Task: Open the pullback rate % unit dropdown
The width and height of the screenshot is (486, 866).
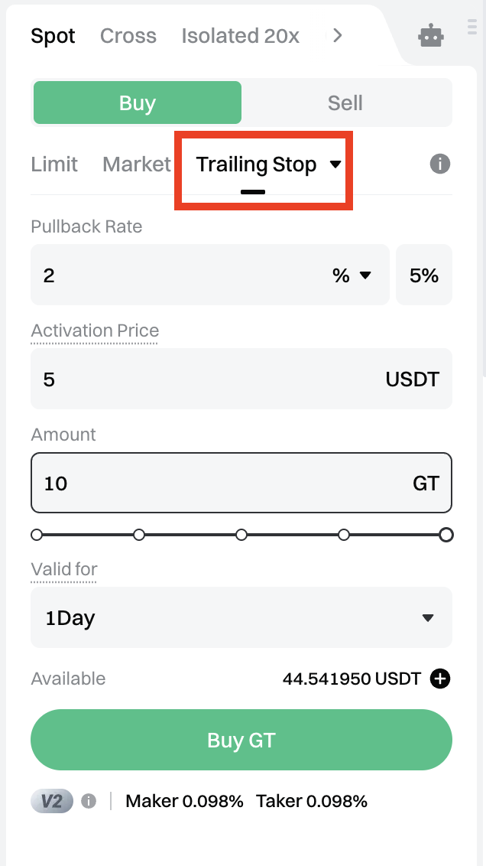Action: pos(352,275)
